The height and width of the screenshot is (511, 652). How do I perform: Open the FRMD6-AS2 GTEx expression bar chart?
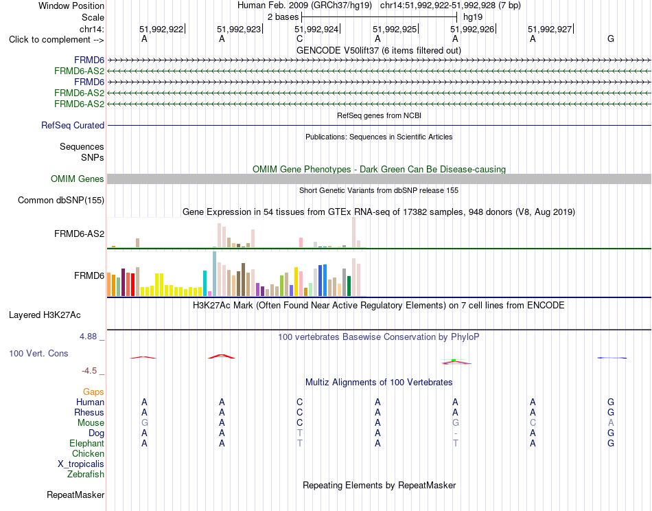(236, 233)
